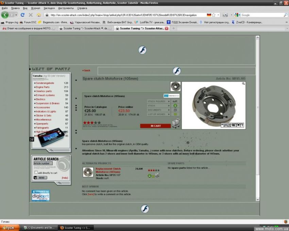Screen dimensions: 289x231
Task: Activate the bottom footer Flash plugin icon
Action: pyautogui.click(x=145, y=209)
